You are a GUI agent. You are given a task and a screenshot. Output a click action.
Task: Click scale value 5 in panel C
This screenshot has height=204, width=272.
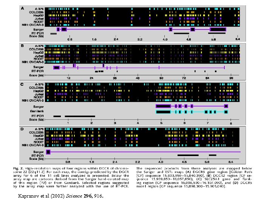(x=161, y=123)
